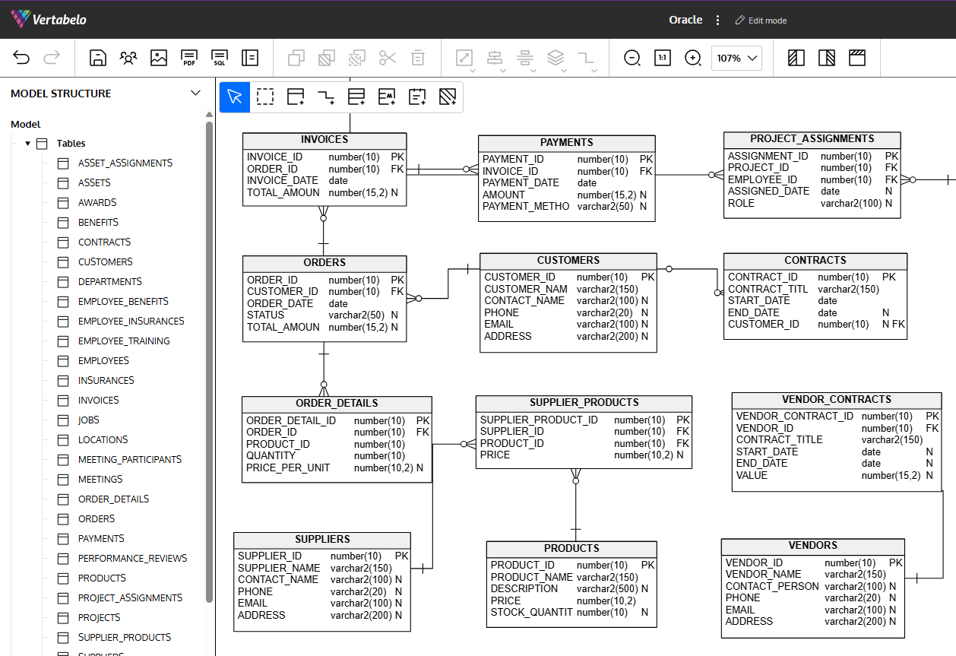This screenshot has width=956, height=656.
Task: Click the Model label in structure panel
Action: [x=26, y=124]
